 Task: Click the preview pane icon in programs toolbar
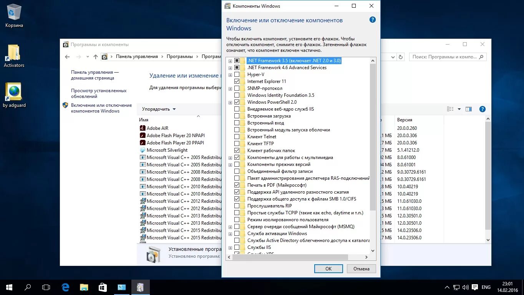[468, 109]
